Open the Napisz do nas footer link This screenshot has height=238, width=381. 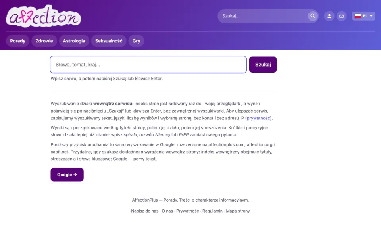144,211
